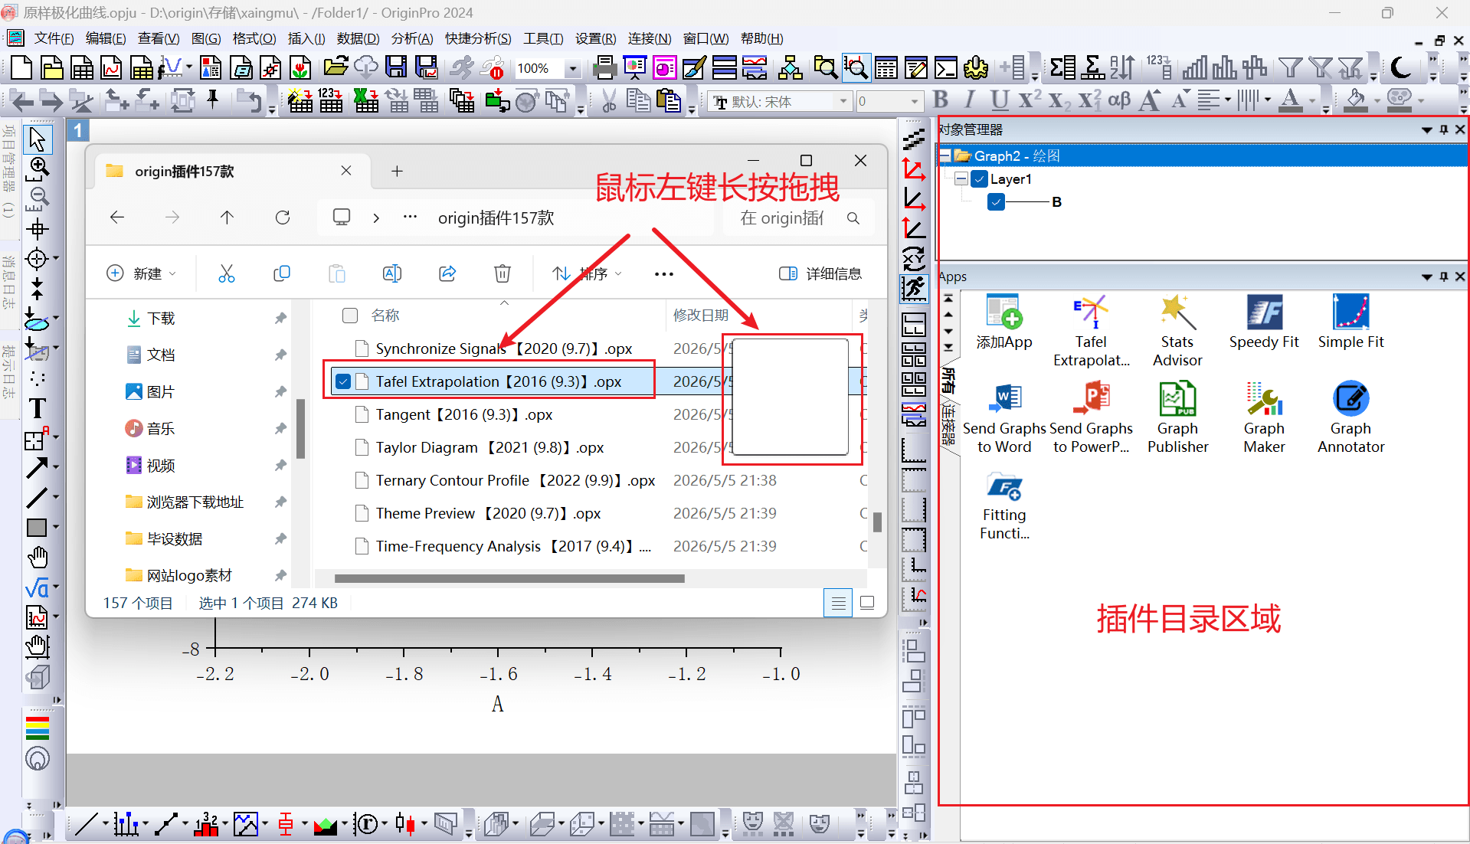Click the Copy icon in File Explorer
The height and width of the screenshot is (844, 1470).
click(x=282, y=273)
